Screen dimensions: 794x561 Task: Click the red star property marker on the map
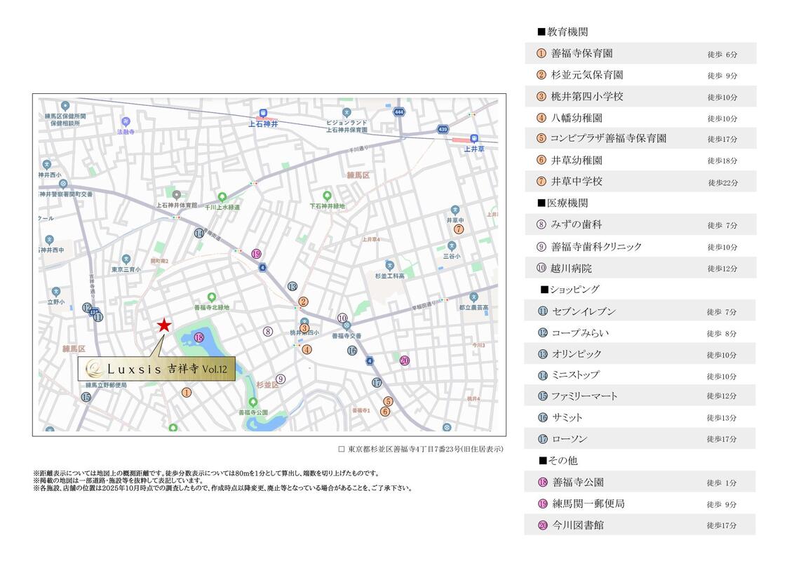click(x=163, y=325)
